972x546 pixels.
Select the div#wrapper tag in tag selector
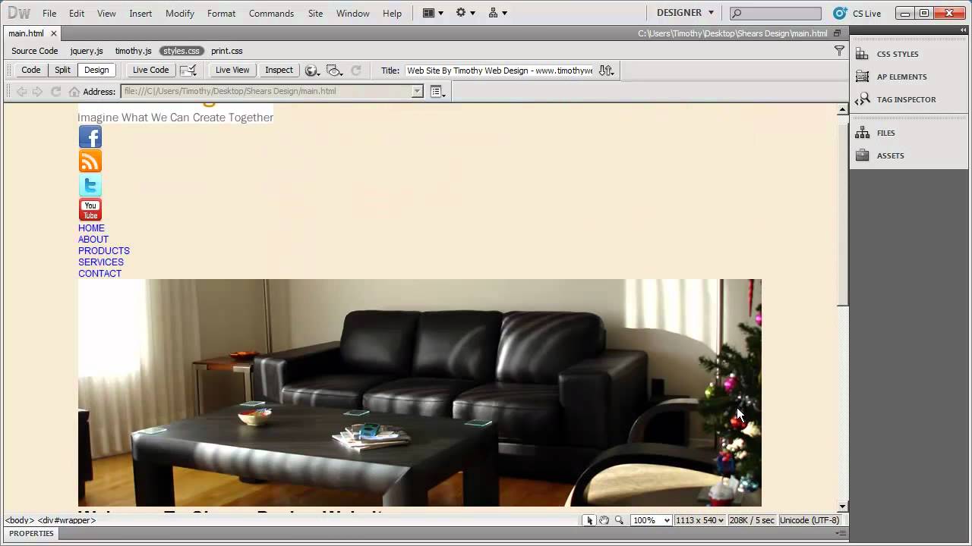pos(67,520)
